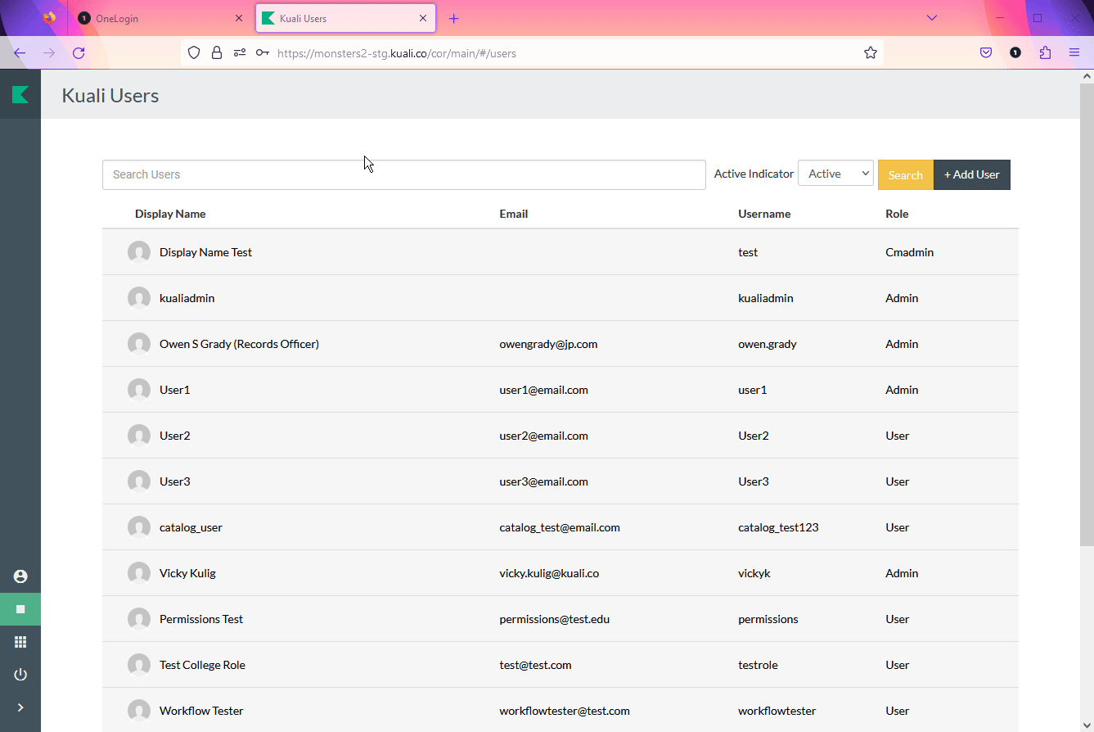Reload the page with the refresh icon

pos(79,52)
